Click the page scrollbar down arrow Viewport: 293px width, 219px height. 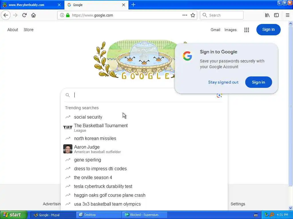click(290, 208)
